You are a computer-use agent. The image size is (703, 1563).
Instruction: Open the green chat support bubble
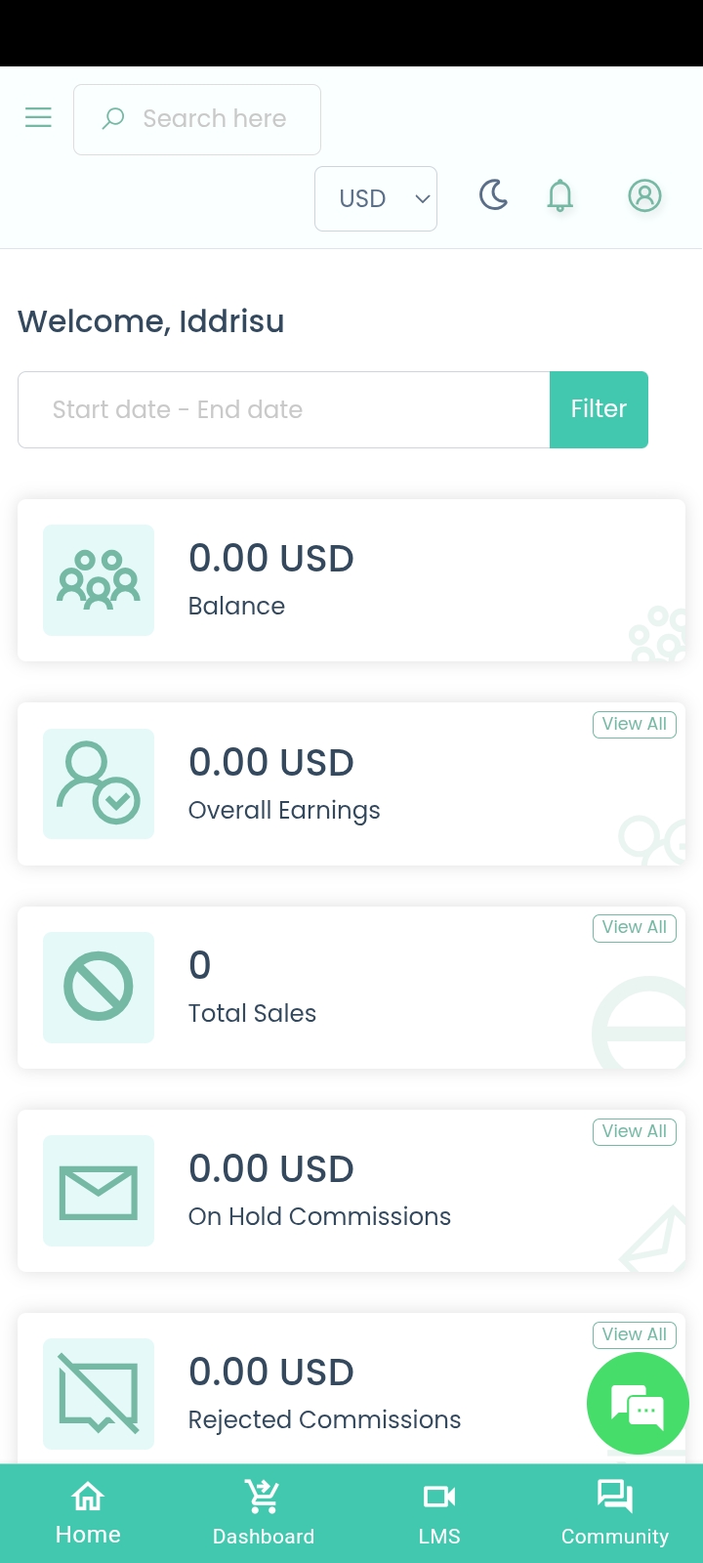638,1404
